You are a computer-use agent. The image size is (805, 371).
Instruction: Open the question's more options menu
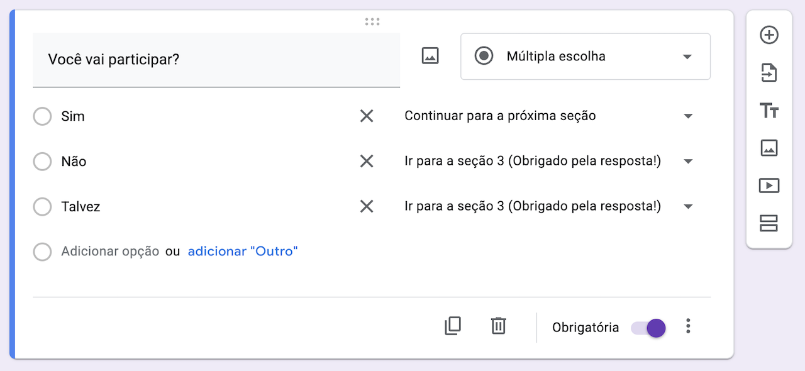689,326
